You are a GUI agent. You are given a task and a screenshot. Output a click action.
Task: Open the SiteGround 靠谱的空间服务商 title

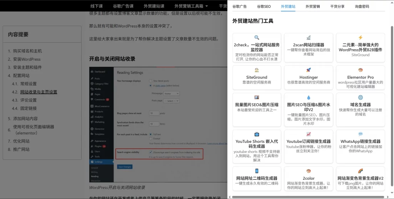coord(257,77)
